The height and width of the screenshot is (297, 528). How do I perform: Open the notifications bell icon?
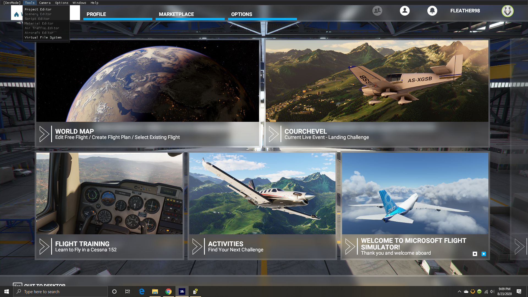point(432,11)
